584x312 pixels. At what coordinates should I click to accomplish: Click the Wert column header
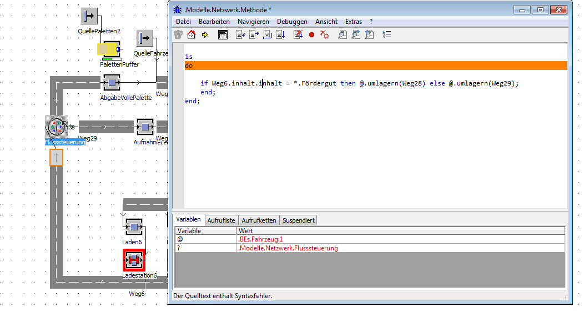tap(401, 231)
